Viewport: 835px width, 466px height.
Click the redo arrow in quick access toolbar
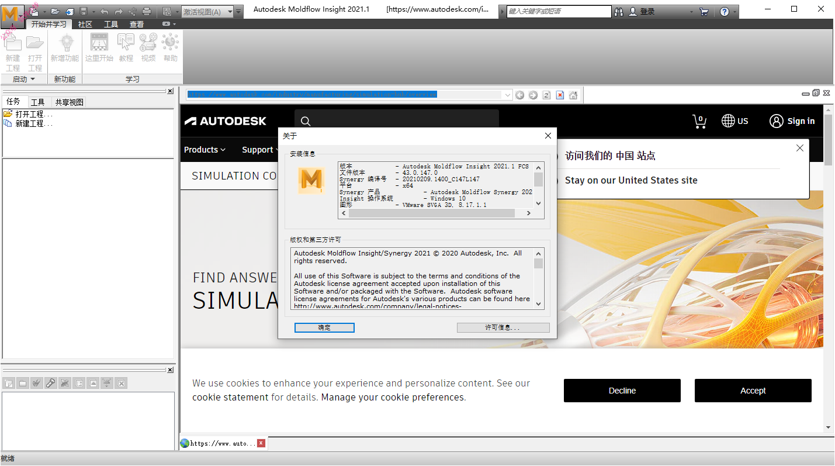coord(119,12)
